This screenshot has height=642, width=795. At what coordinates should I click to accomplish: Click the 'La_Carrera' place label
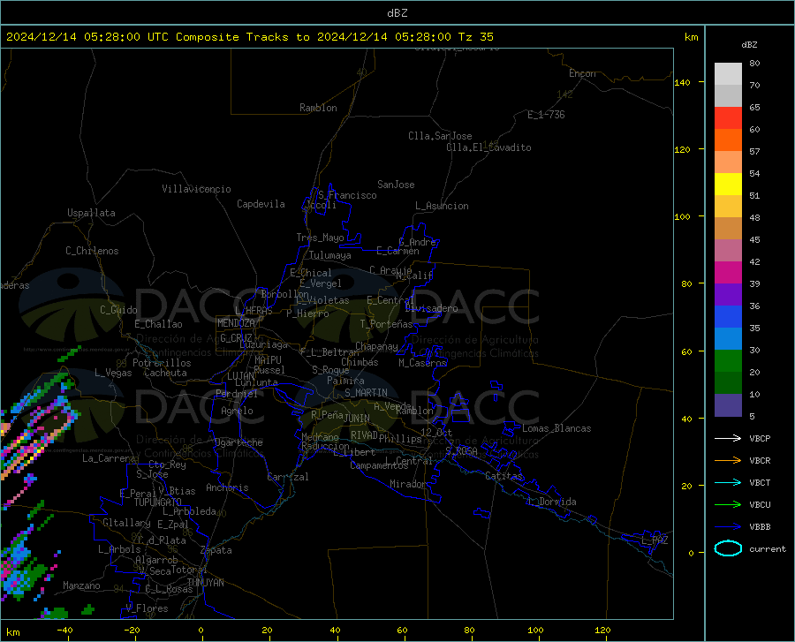109,458
